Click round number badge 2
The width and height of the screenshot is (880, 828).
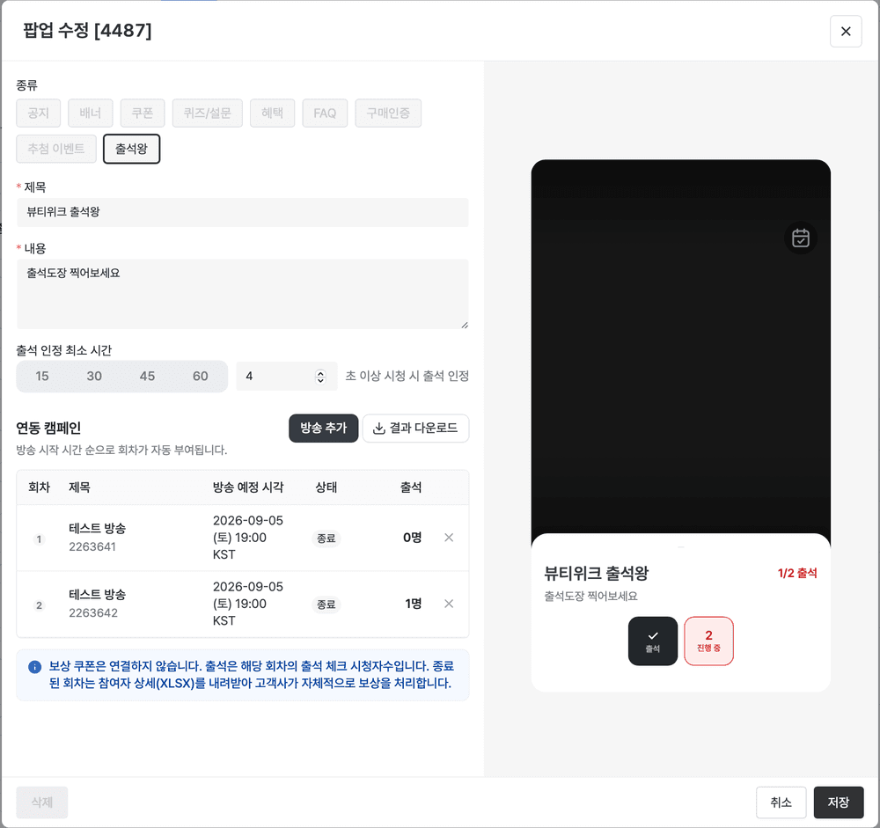(39, 605)
